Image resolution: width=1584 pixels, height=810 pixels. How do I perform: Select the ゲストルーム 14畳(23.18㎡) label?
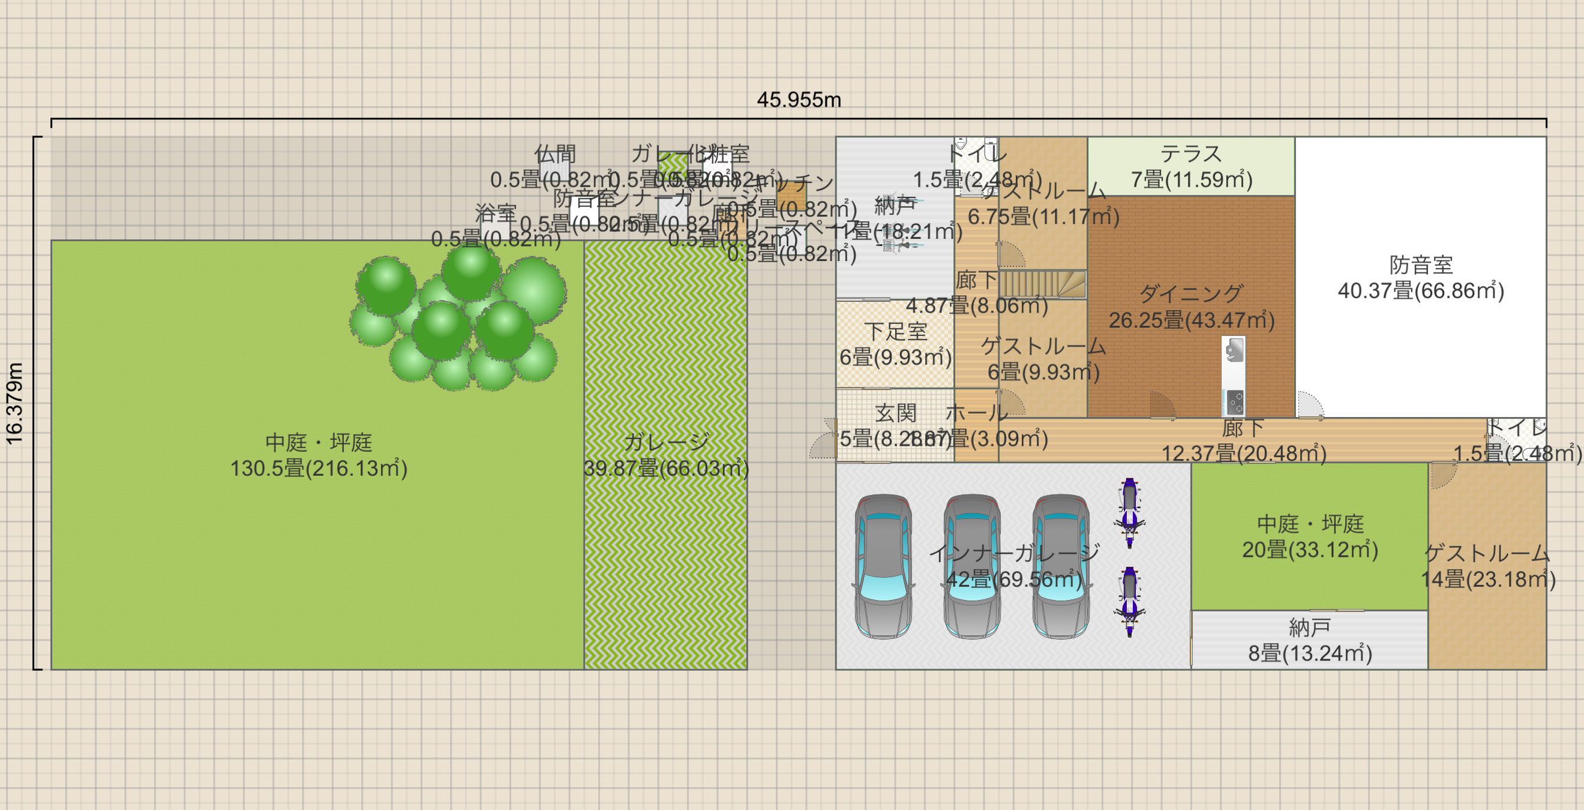(x=1487, y=566)
